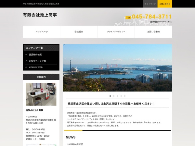This screenshot has height=146, width=195.
Task: Click the TEL：045-784-3711 line in sidebar
Action: [x=35, y=129]
